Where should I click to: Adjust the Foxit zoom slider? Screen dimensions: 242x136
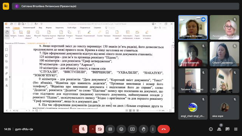(x=149, y=111)
